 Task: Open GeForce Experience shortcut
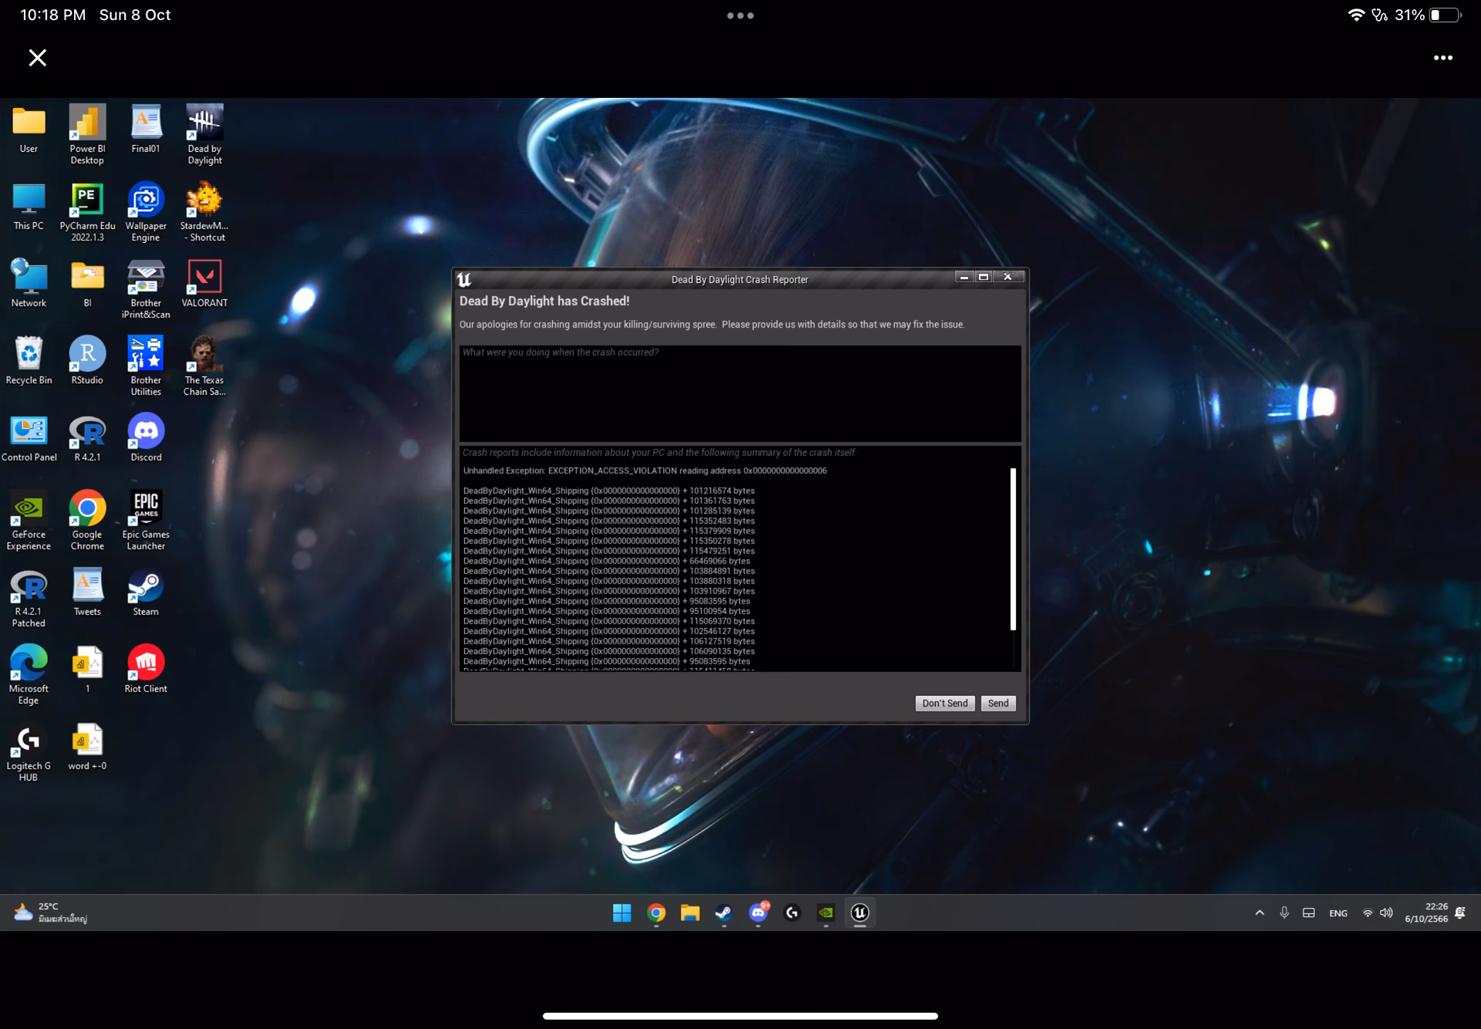(29, 521)
